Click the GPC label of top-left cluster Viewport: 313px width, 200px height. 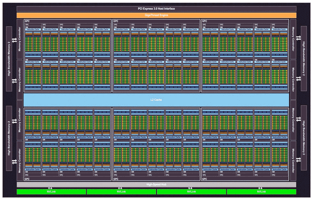(x=27, y=21)
